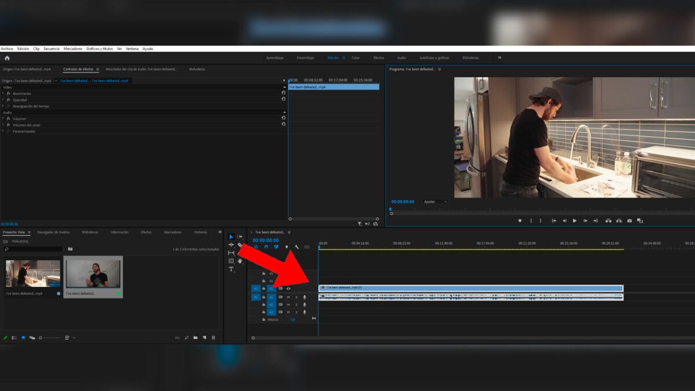Screen dimensions: 695x391
Task: Click the Home icon in top bar
Action: 7,58
